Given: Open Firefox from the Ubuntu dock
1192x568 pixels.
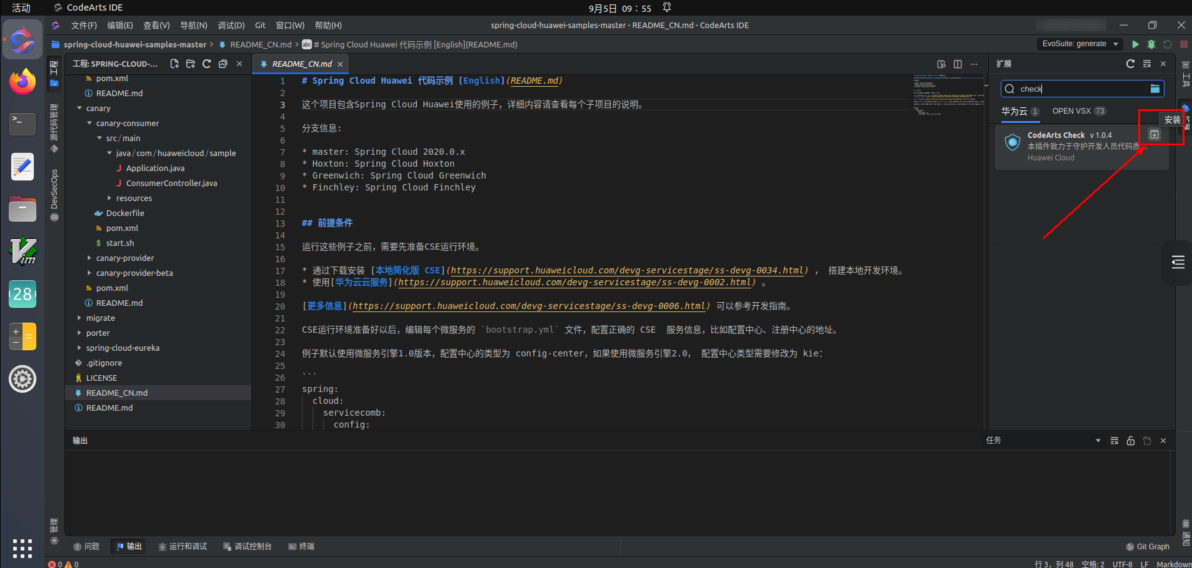Looking at the screenshot, I should point(23,82).
